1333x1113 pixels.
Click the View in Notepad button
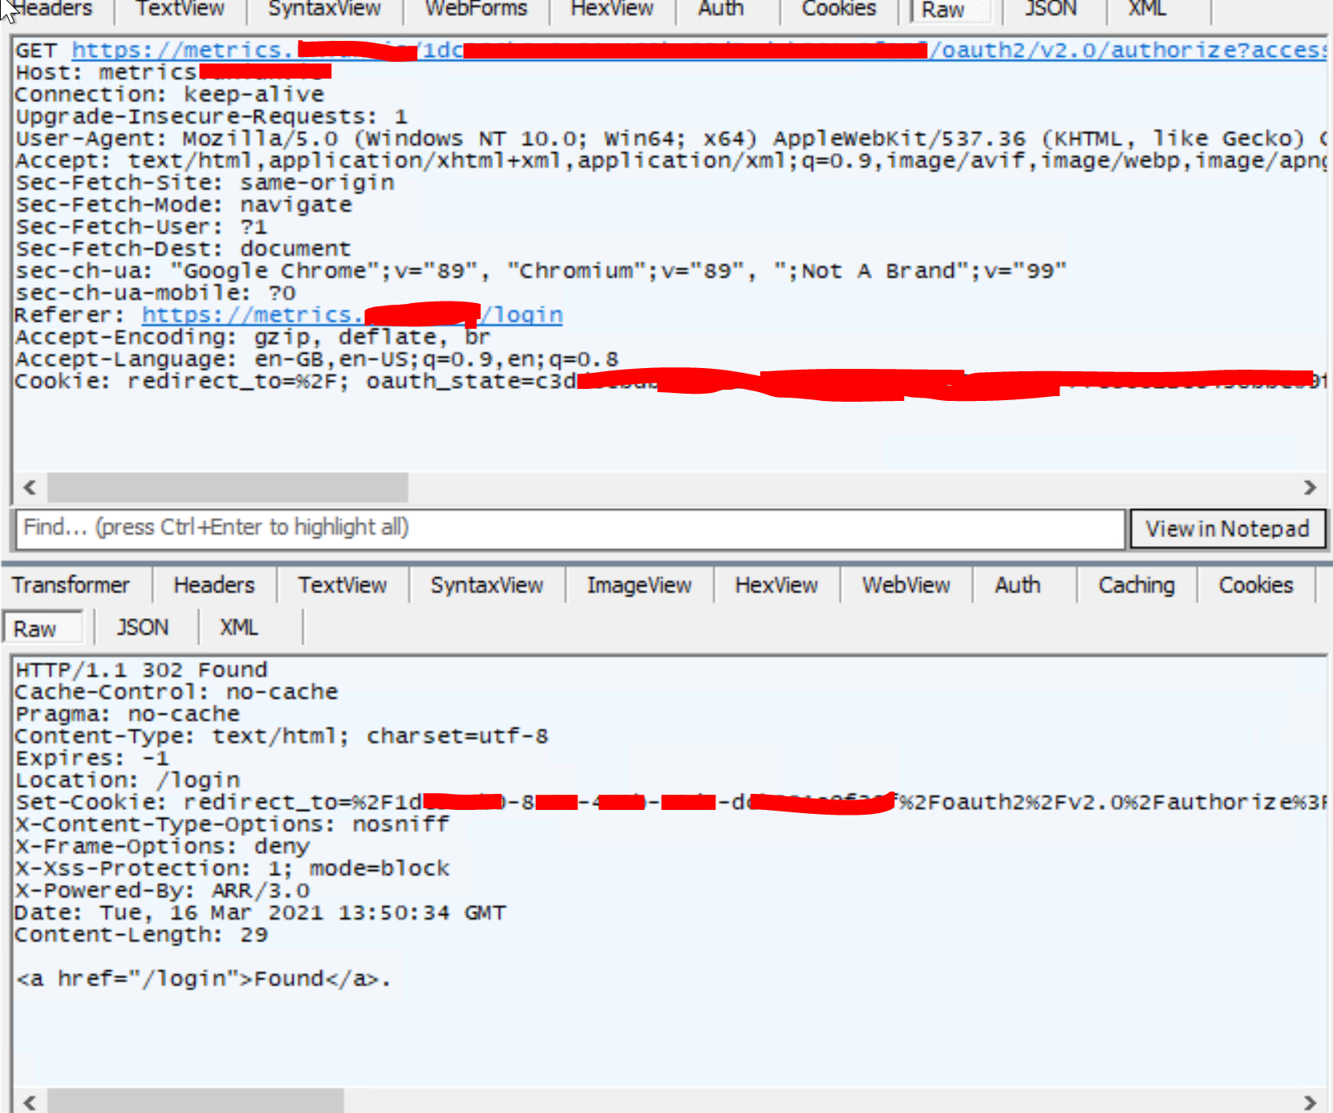[1227, 528]
